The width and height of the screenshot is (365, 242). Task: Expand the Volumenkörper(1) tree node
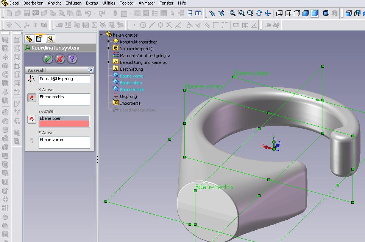(x=109, y=48)
